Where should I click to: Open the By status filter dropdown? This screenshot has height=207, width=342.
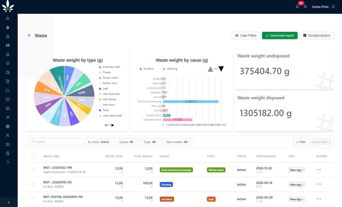coord(100,142)
